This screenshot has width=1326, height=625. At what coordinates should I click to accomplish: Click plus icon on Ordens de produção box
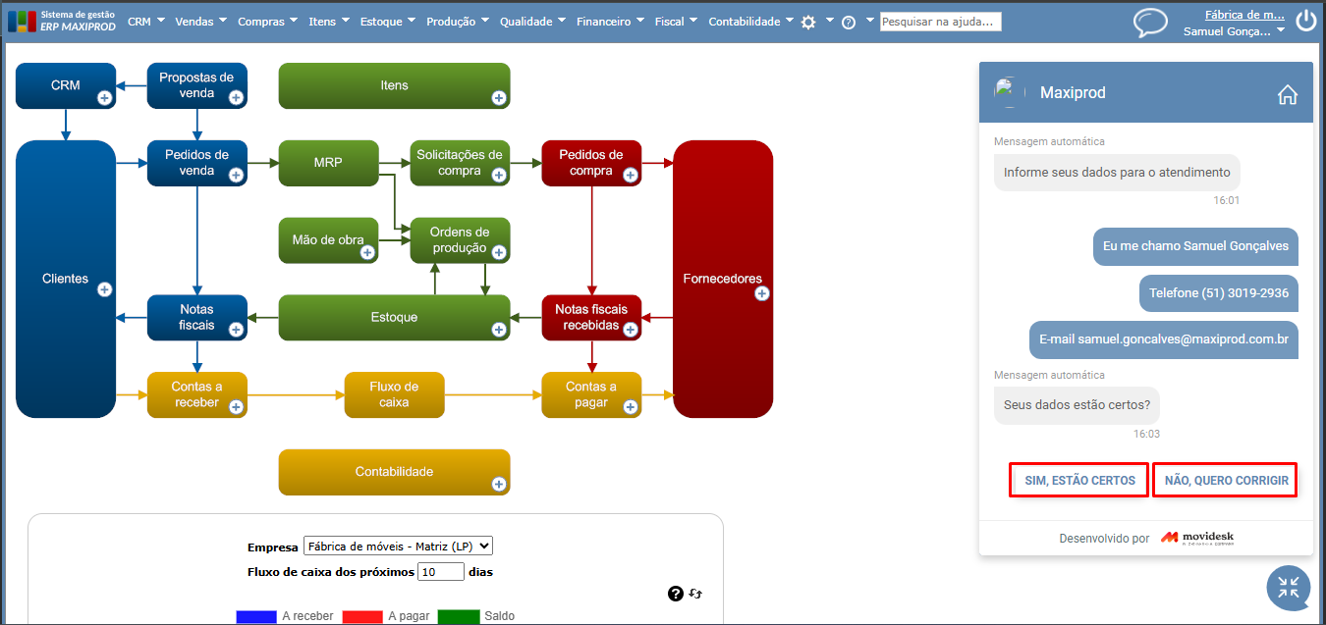[x=499, y=252]
